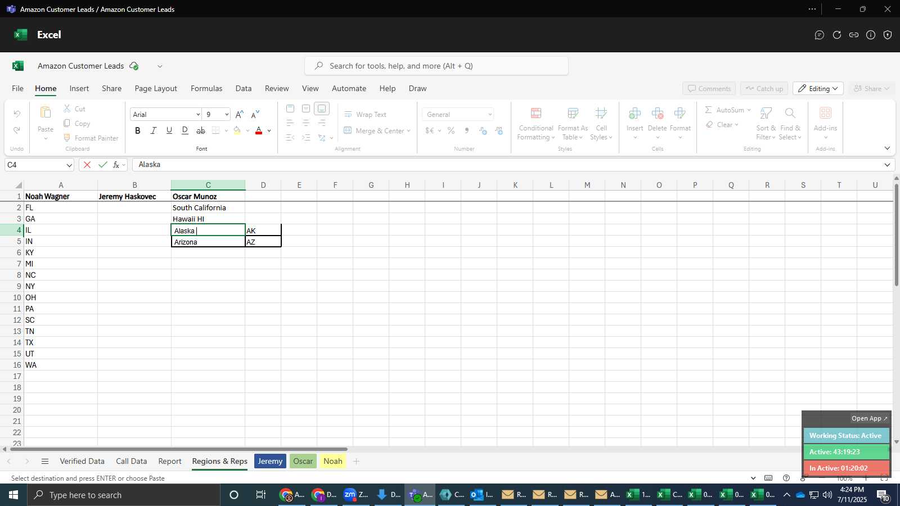Click Open App link in tracker
Viewport: 900px width, 506px height.
(869, 418)
